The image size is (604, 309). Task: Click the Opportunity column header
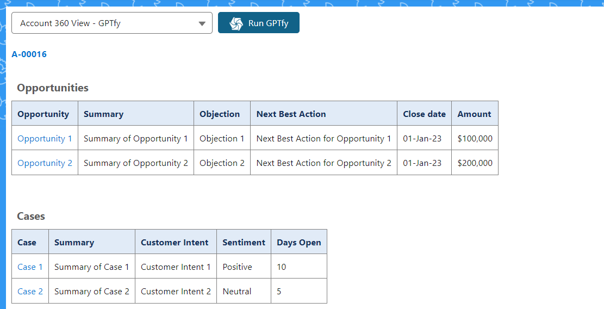click(x=43, y=114)
